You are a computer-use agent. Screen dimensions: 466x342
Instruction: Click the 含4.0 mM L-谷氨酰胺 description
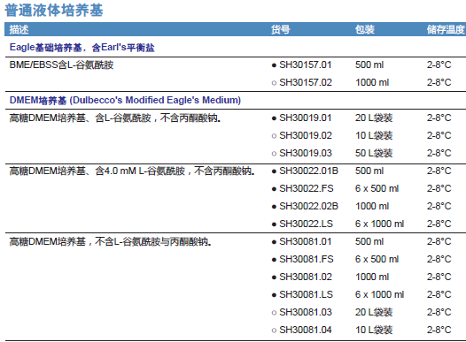(132, 171)
